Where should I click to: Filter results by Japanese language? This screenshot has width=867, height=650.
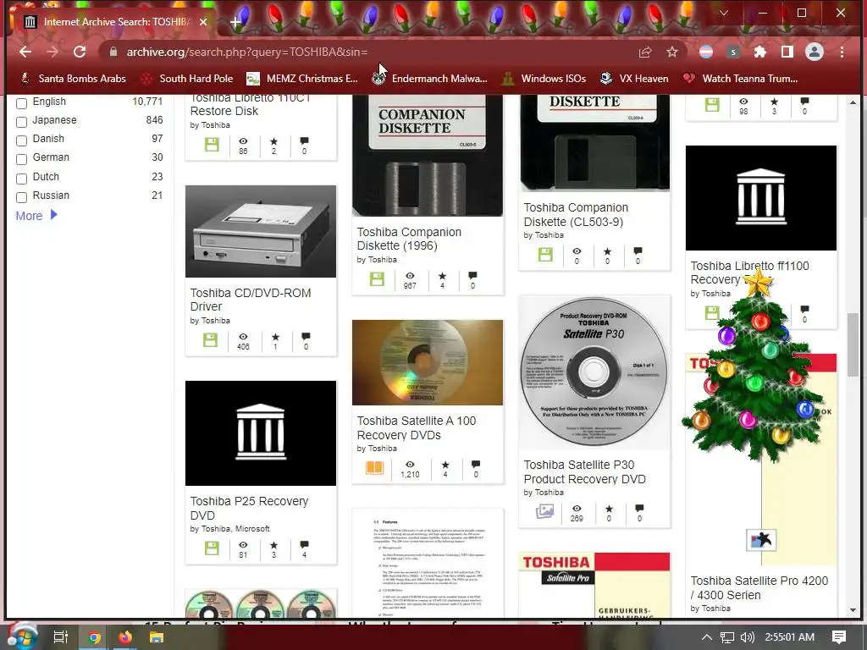click(x=21, y=122)
